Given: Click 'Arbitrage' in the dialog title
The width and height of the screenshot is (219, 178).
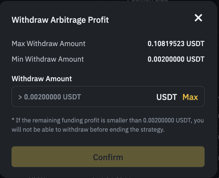Looking at the screenshot, I should point(68,20).
